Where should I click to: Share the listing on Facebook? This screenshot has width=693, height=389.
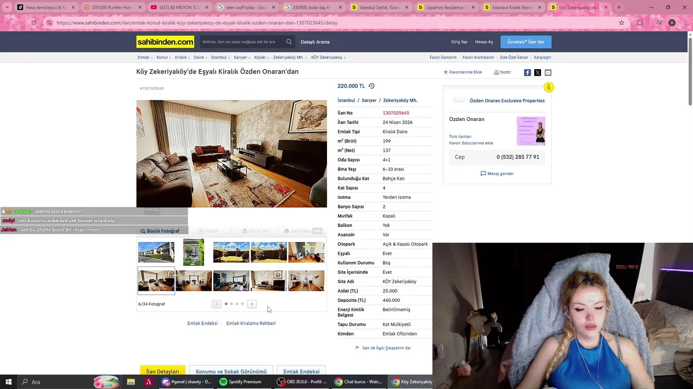(x=527, y=72)
